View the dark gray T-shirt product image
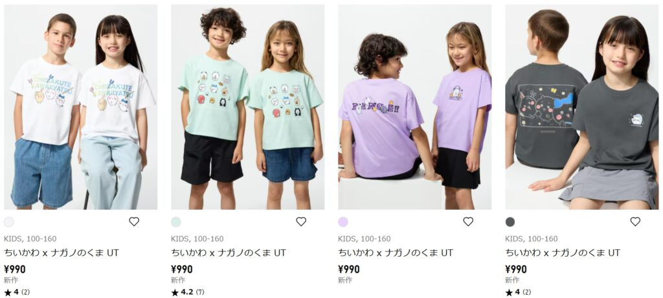The height and width of the screenshot is (298, 663). coord(582,107)
